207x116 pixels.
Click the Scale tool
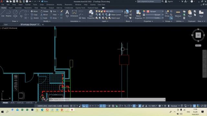pos(44,18)
